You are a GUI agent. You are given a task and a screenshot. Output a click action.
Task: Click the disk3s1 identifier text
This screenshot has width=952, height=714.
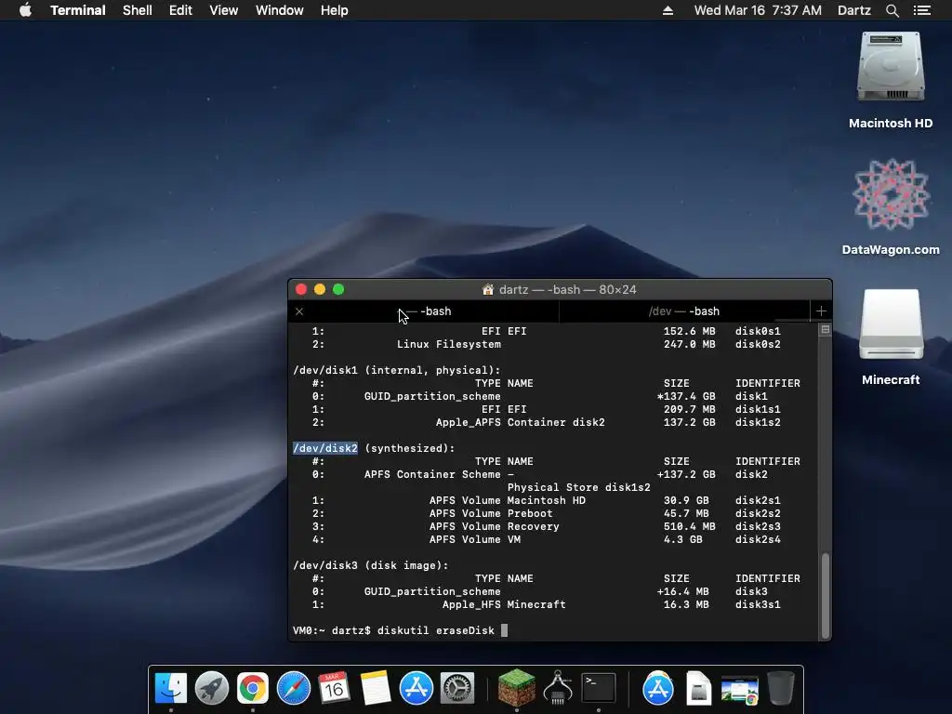point(758,604)
